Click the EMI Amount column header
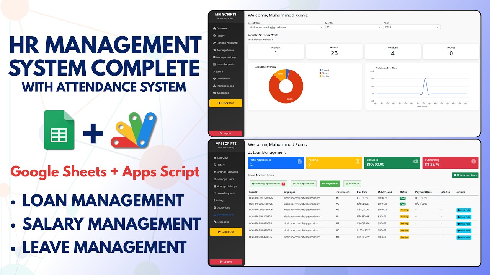 pyautogui.click(x=385, y=192)
